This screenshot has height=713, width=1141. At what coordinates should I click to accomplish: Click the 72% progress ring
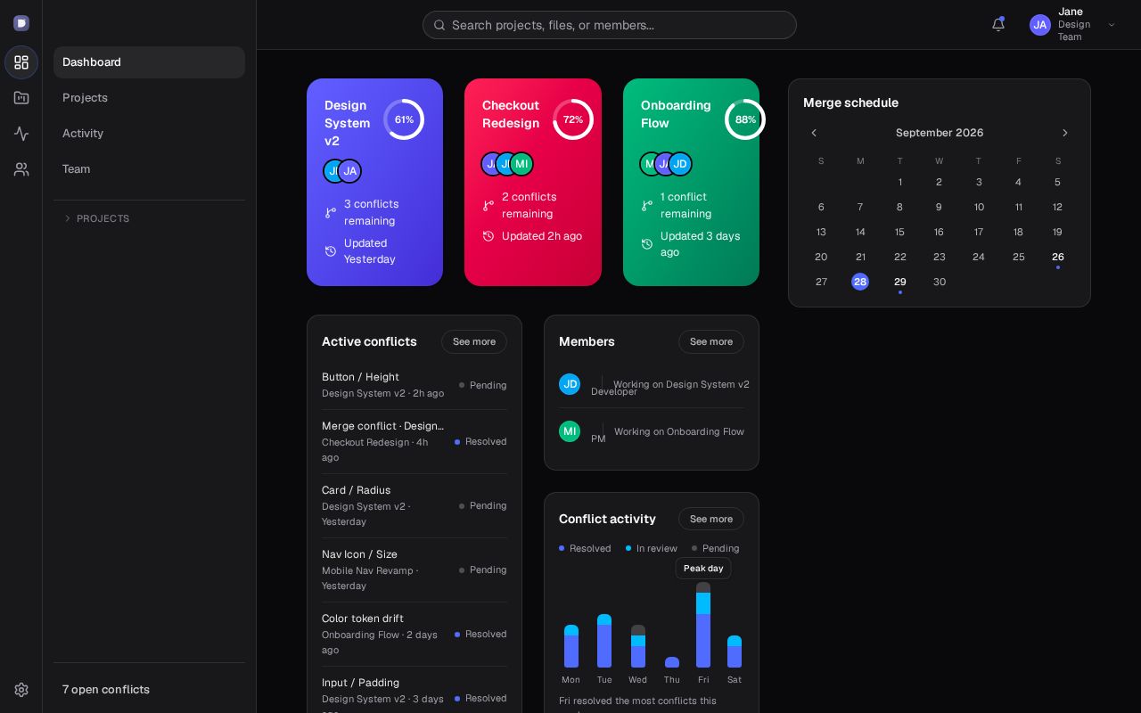(x=573, y=119)
